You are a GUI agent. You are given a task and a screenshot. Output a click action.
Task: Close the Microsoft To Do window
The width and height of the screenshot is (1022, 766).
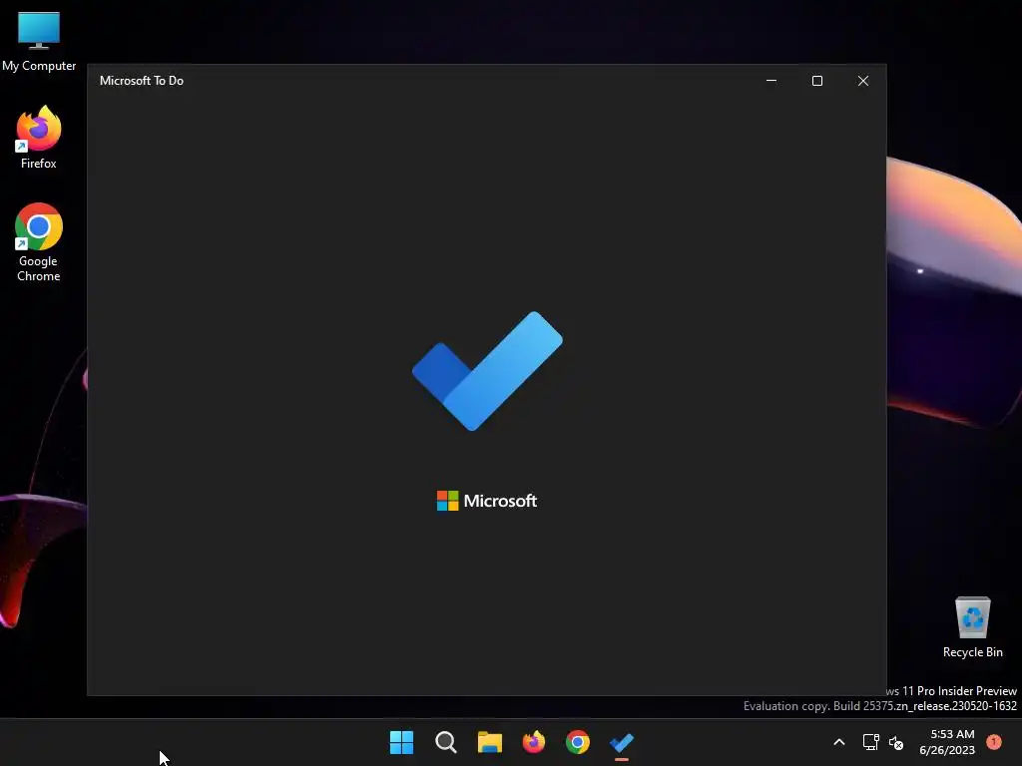pos(863,81)
